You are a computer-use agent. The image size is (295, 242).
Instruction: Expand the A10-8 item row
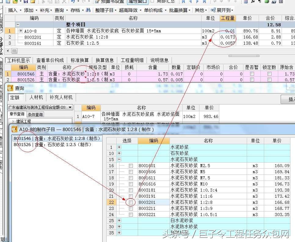21,31
